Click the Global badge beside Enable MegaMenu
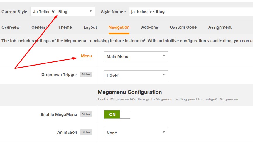Image resolution: width=253 pixels, height=153 pixels. (86, 114)
